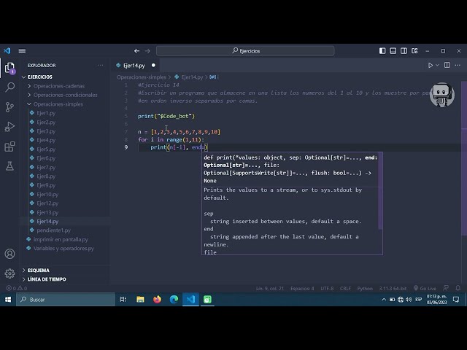Change indentation via Espacios: 4

tap(302, 289)
